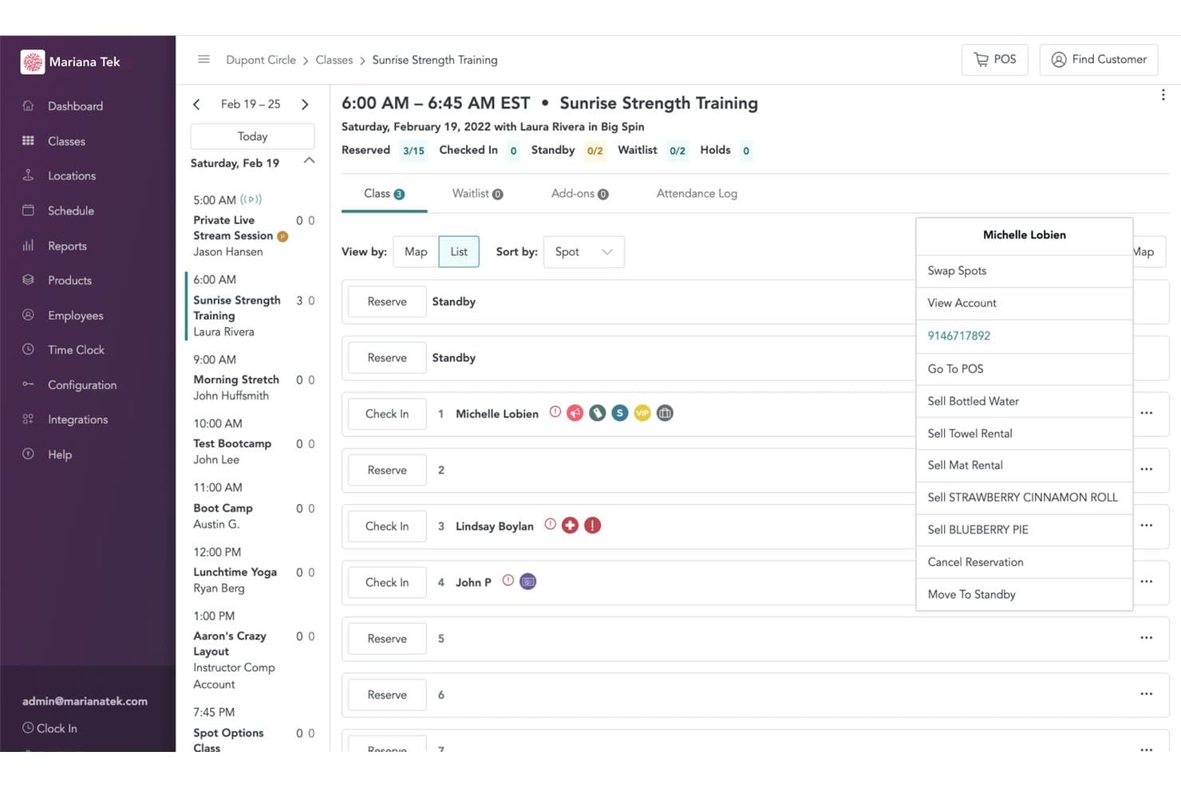Screen dimensions: 1181x787
Task: Choose Sell Bottled Water menu option
Action: (x=1025, y=401)
